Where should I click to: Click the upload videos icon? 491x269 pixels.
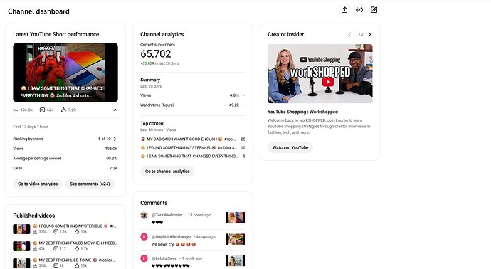point(344,10)
